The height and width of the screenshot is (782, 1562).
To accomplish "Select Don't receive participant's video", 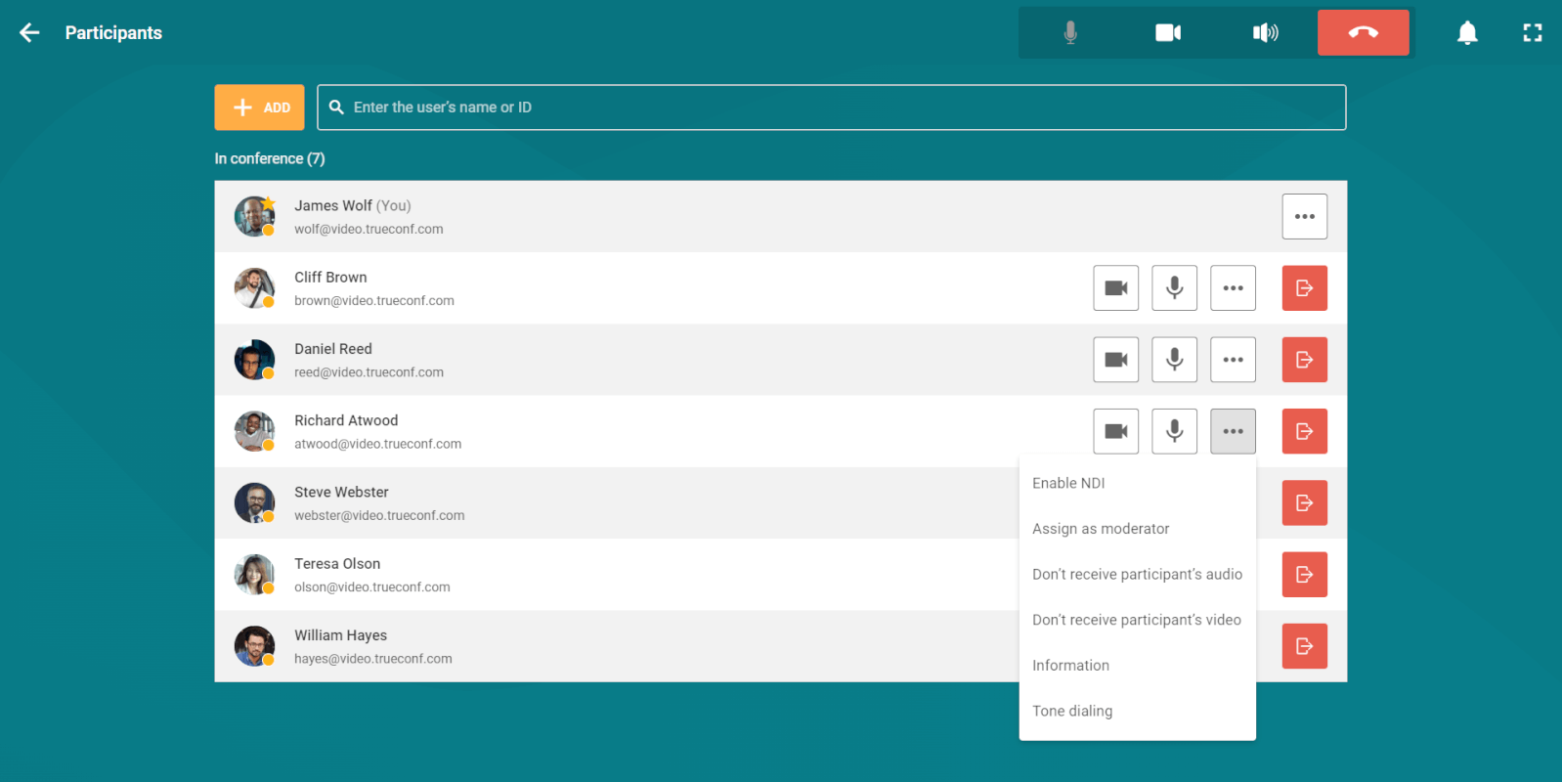I will [1137, 620].
